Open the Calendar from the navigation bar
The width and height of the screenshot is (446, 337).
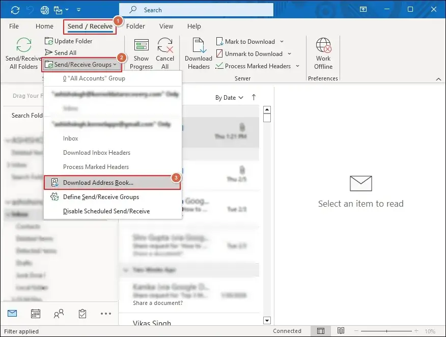pos(35,314)
